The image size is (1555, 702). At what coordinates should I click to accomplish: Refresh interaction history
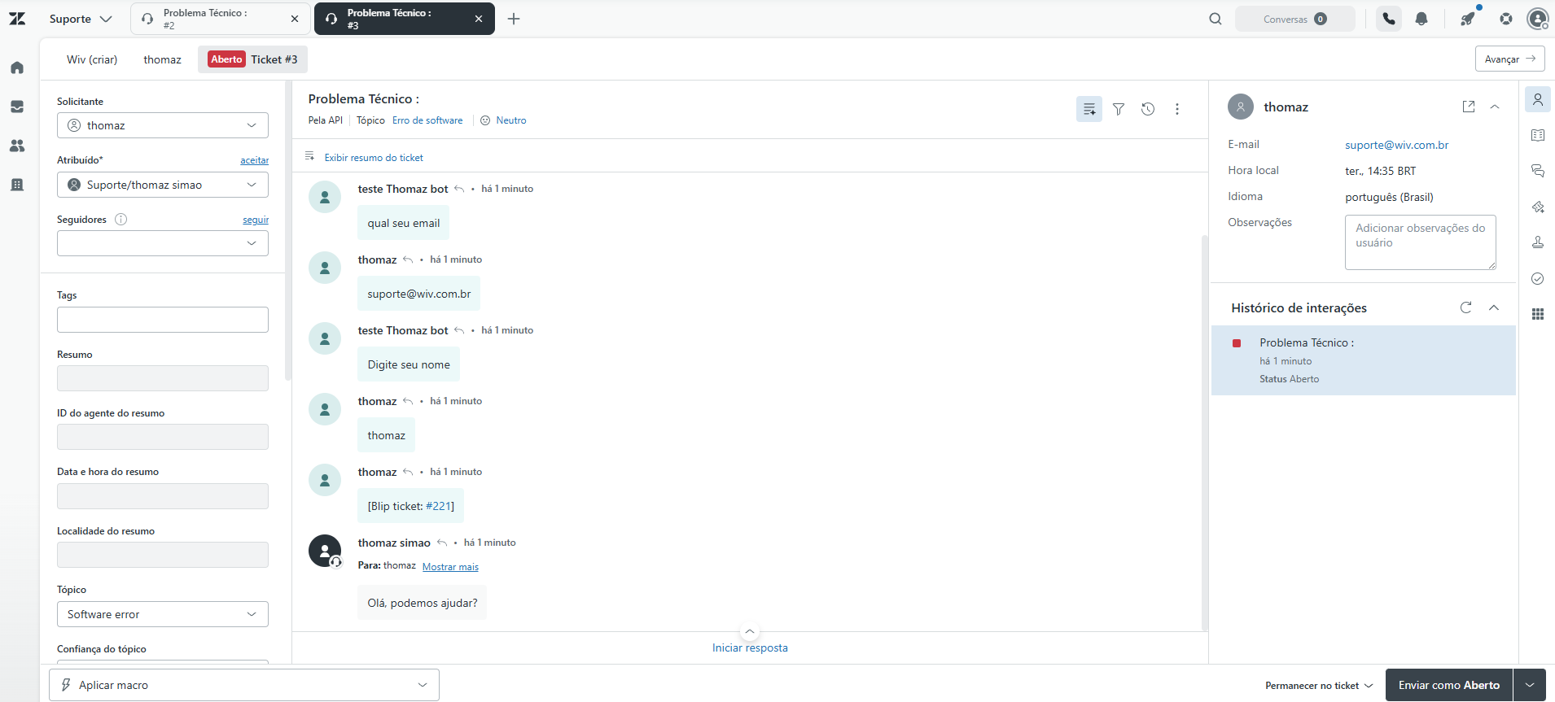pos(1466,307)
